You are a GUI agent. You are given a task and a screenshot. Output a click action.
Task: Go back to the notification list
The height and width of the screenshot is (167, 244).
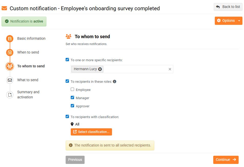(x=228, y=7)
